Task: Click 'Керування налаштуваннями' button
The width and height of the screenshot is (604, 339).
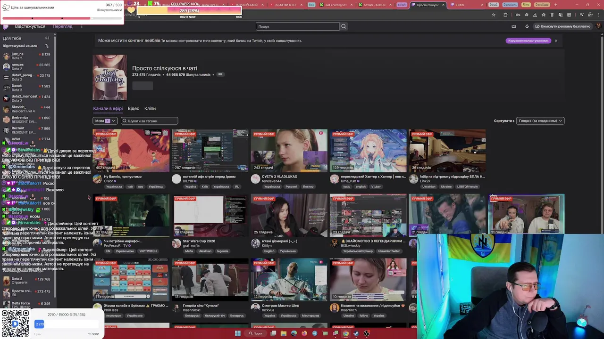Action: click(x=528, y=40)
